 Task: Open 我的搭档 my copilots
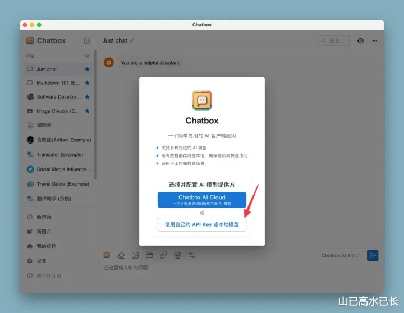(58, 246)
